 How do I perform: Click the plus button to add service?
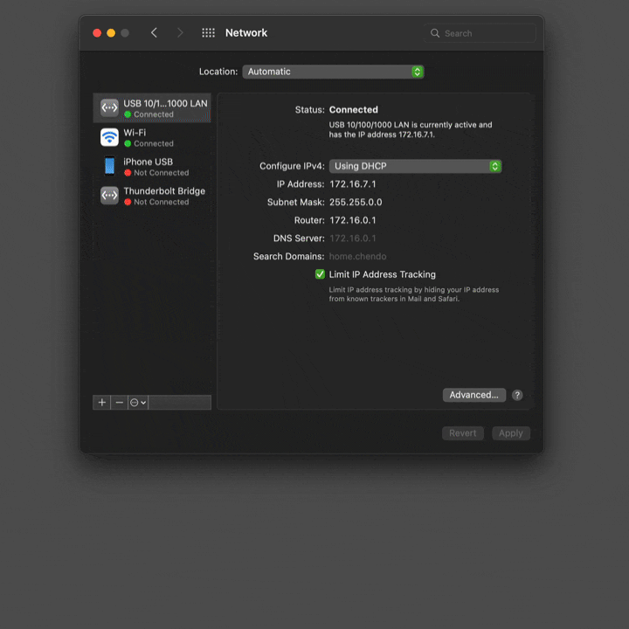coord(102,403)
